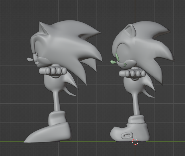
Task: Select the gray nose of the left model
Action: 30,59
